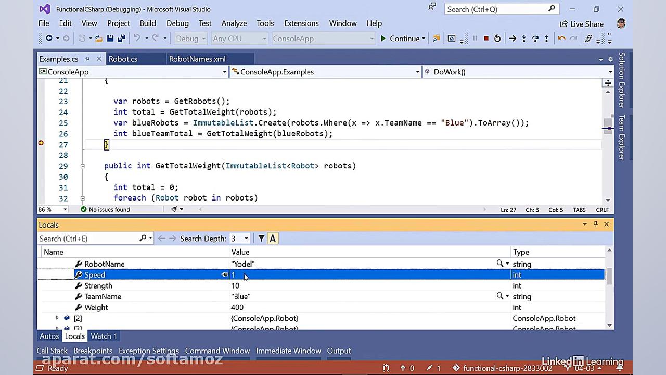
Task: Open the File menu
Action: click(44, 23)
